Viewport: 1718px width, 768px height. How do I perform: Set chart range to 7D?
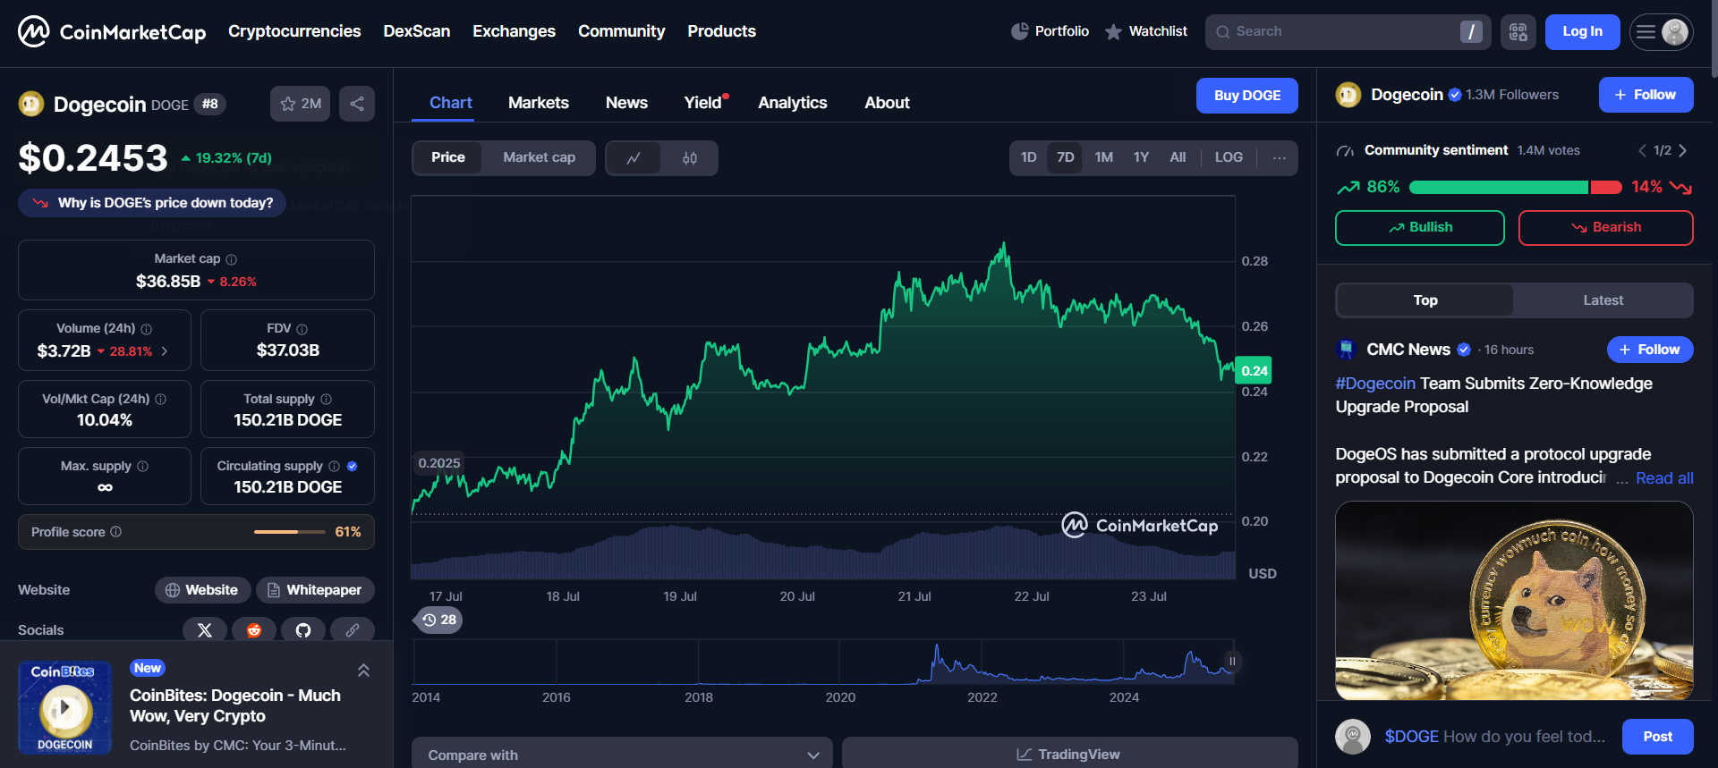(x=1066, y=157)
